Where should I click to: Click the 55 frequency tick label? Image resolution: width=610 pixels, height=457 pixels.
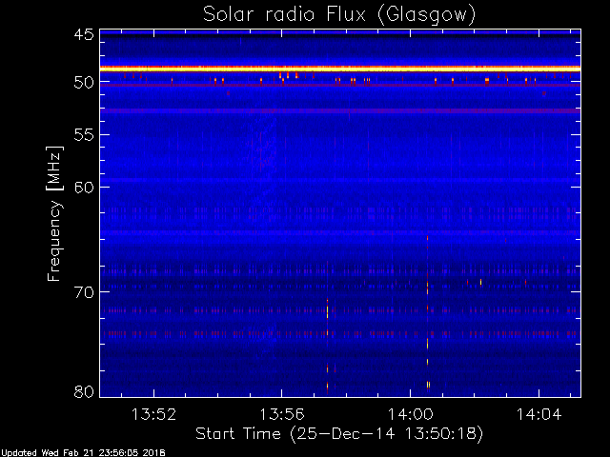coord(84,135)
